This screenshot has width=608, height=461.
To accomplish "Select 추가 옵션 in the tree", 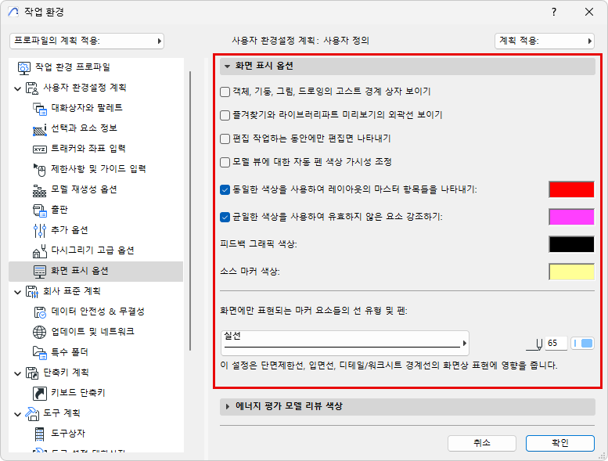I will [70, 230].
